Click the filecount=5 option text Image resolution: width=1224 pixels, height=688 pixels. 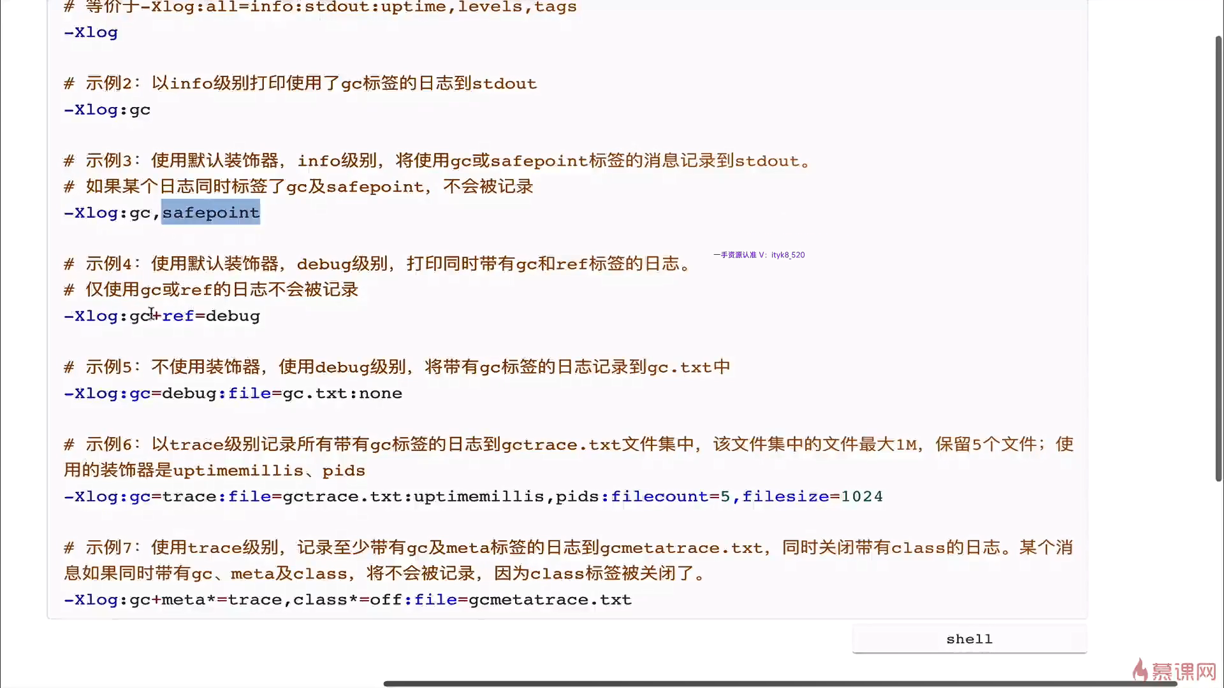point(670,496)
